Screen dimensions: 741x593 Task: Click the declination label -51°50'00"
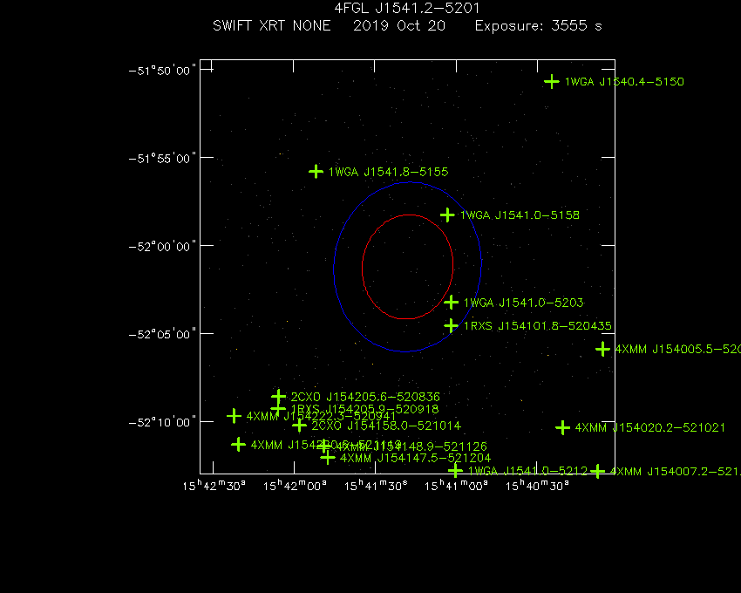pyautogui.click(x=162, y=71)
